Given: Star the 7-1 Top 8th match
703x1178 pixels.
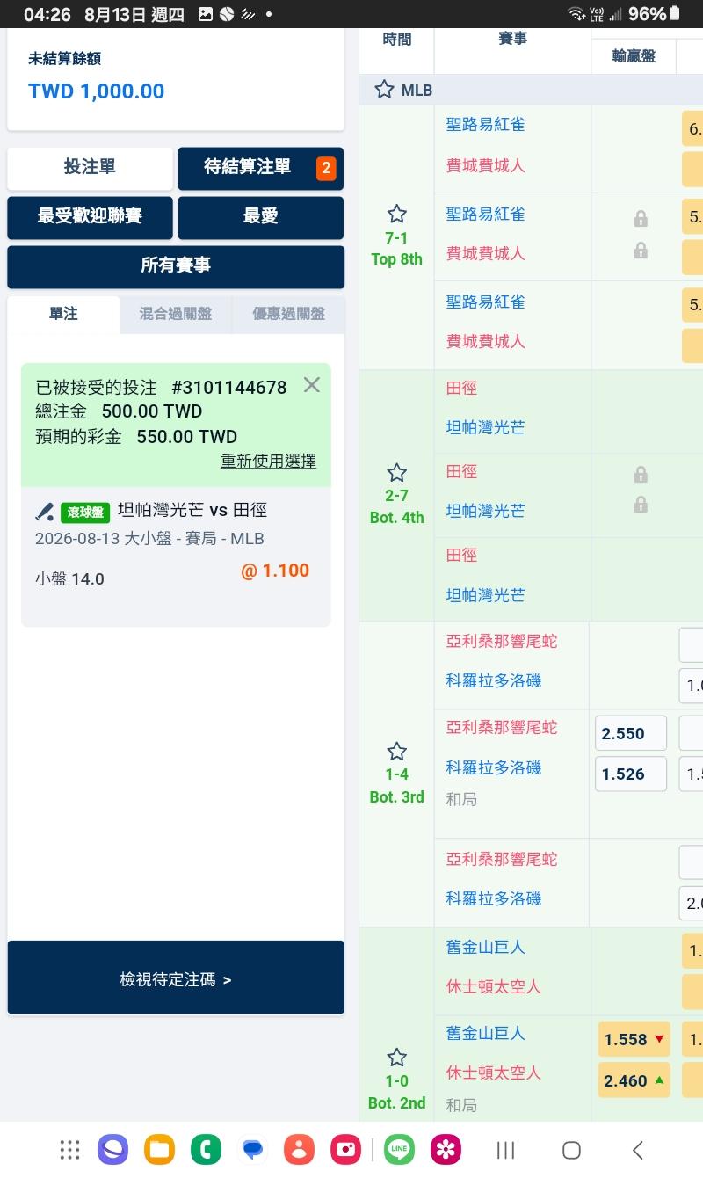Looking at the screenshot, I should coord(397,214).
